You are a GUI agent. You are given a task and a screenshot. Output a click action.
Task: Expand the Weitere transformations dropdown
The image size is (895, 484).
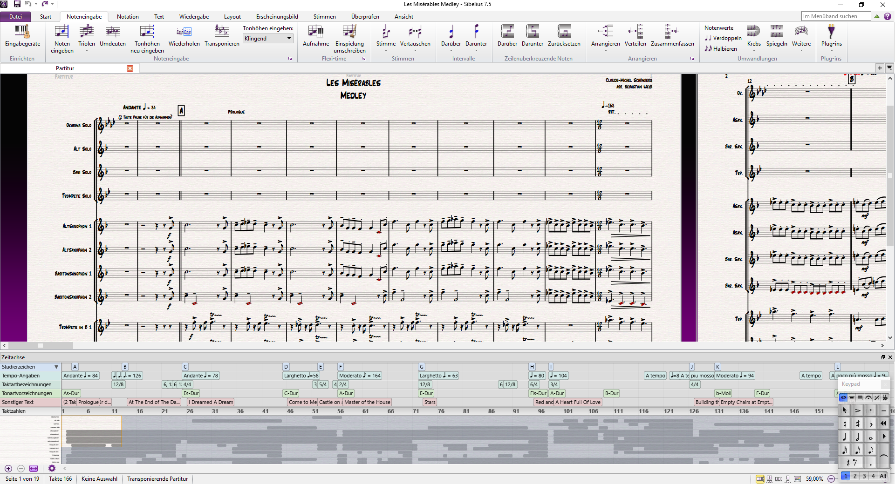point(801,50)
